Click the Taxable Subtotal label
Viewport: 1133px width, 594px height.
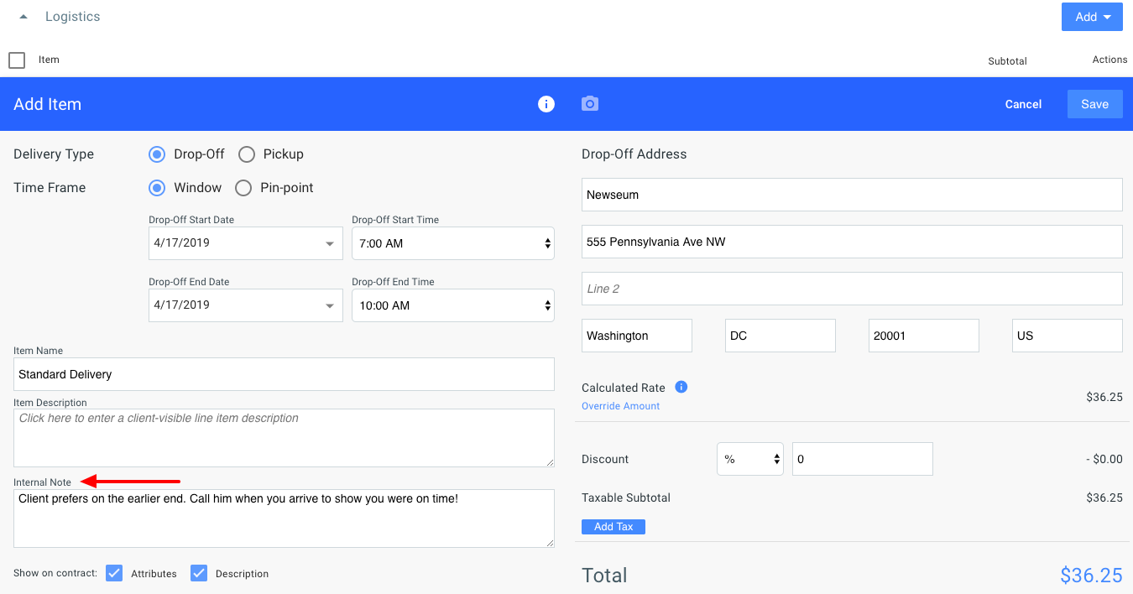(x=626, y=498)
